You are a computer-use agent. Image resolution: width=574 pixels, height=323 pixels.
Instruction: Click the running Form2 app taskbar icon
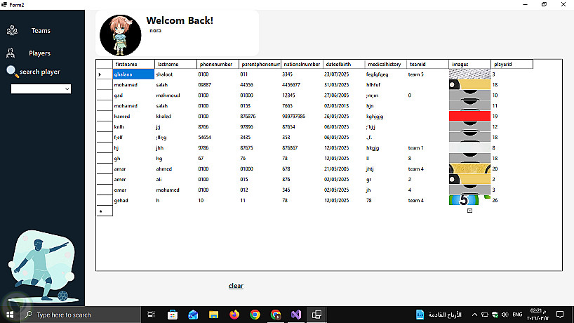[x=316, y=315]
